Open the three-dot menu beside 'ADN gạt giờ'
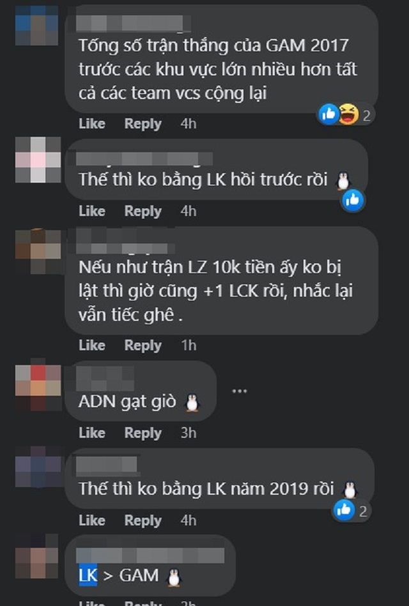The height and width of the screenshot is (606, 409). (240, 391)
